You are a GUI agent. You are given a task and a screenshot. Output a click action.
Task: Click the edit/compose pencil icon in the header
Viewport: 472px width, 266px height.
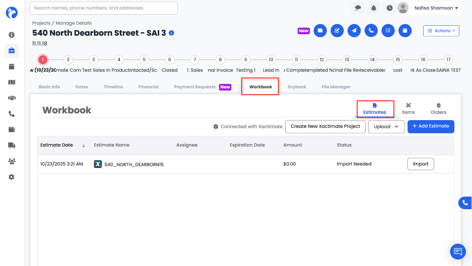click(337, 30)
